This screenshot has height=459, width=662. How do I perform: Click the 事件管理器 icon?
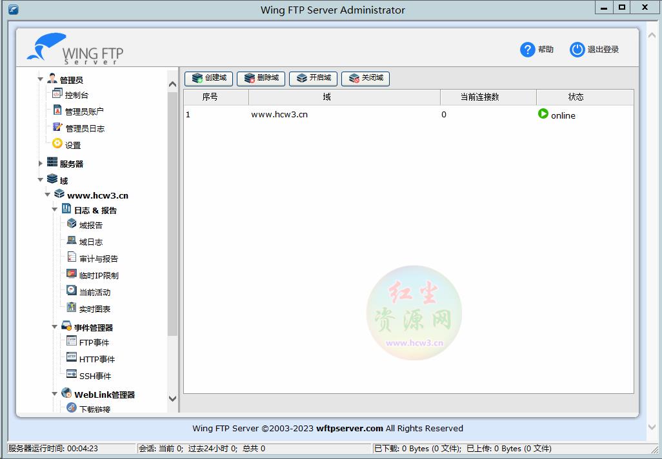point(66,326)
